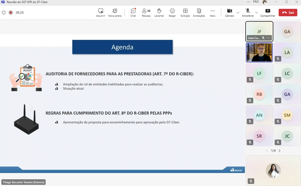
Task: Select the LA participant tile
Action: pos(287,53)
